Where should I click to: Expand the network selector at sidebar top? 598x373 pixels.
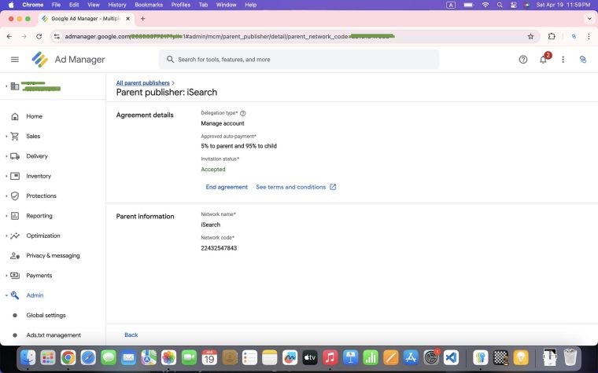pos(6,86)
